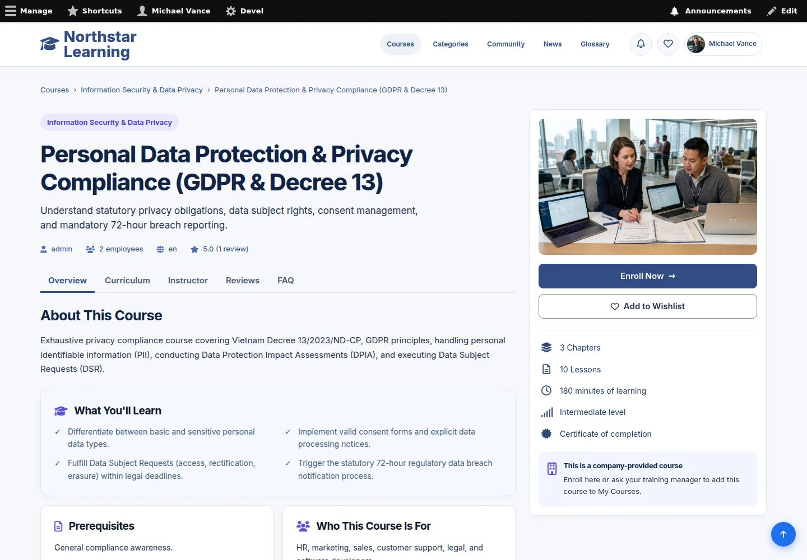Click the 5.0 rating star icon
The image size is (807, 560).
[194, 249]
